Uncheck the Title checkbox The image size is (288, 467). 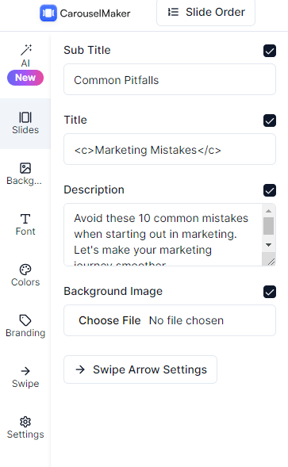(x=270, y=121)
